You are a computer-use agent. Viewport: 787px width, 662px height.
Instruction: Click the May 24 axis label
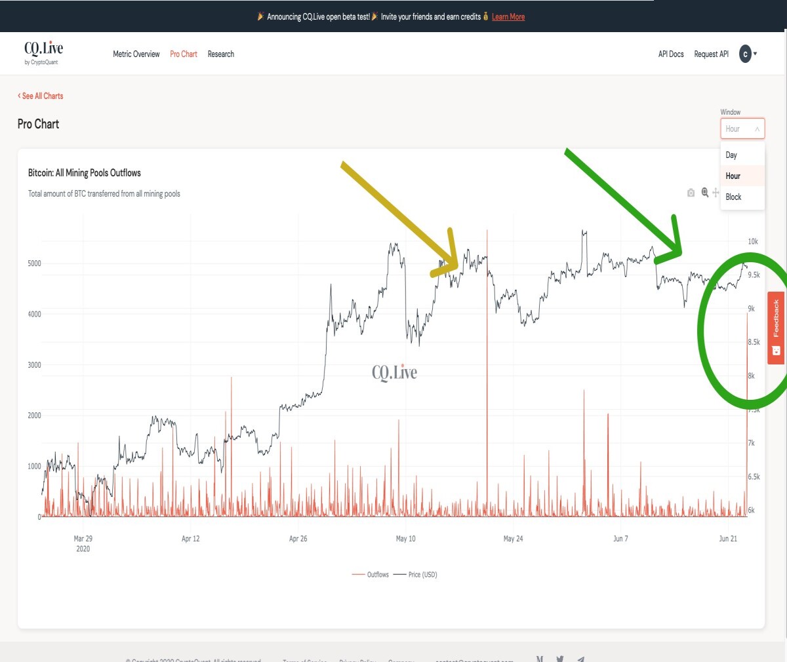pos(514,539)
